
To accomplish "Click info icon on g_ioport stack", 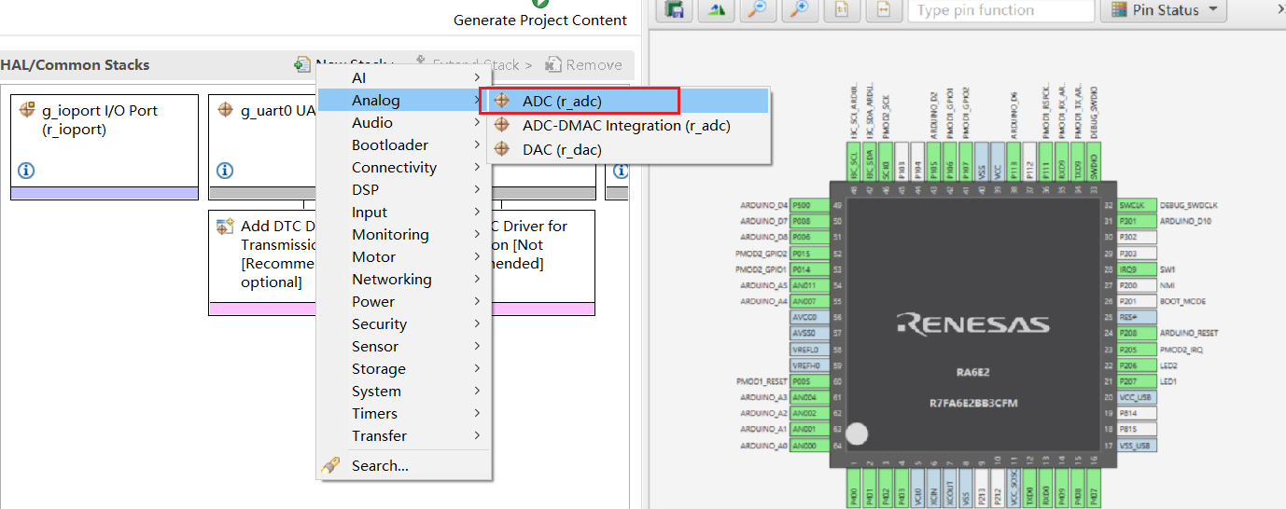I will coord(26,171).
